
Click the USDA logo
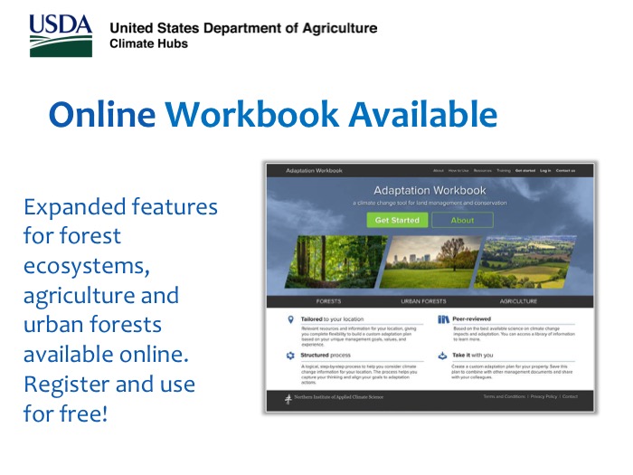click(61, 35)
